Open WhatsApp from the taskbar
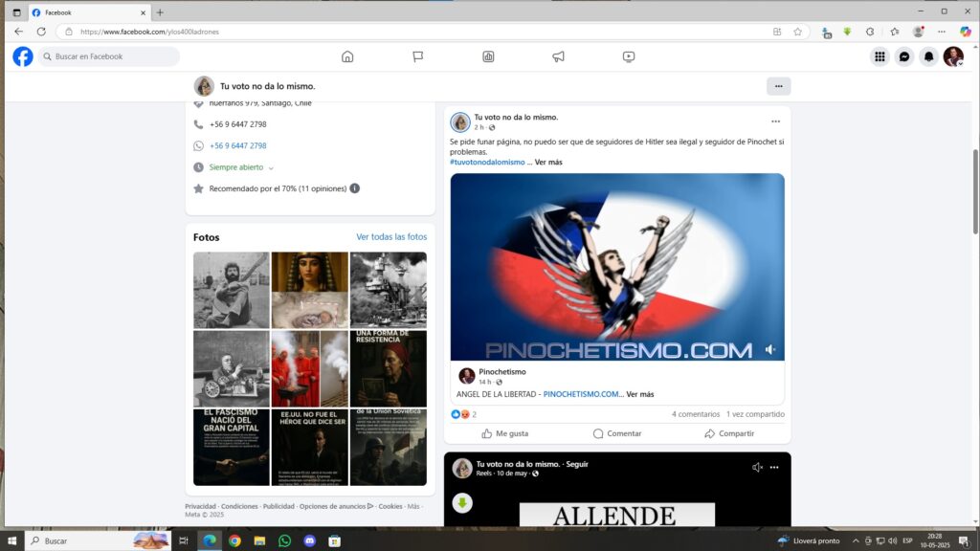The image size is (980, 551). click(x=284, y=541)
